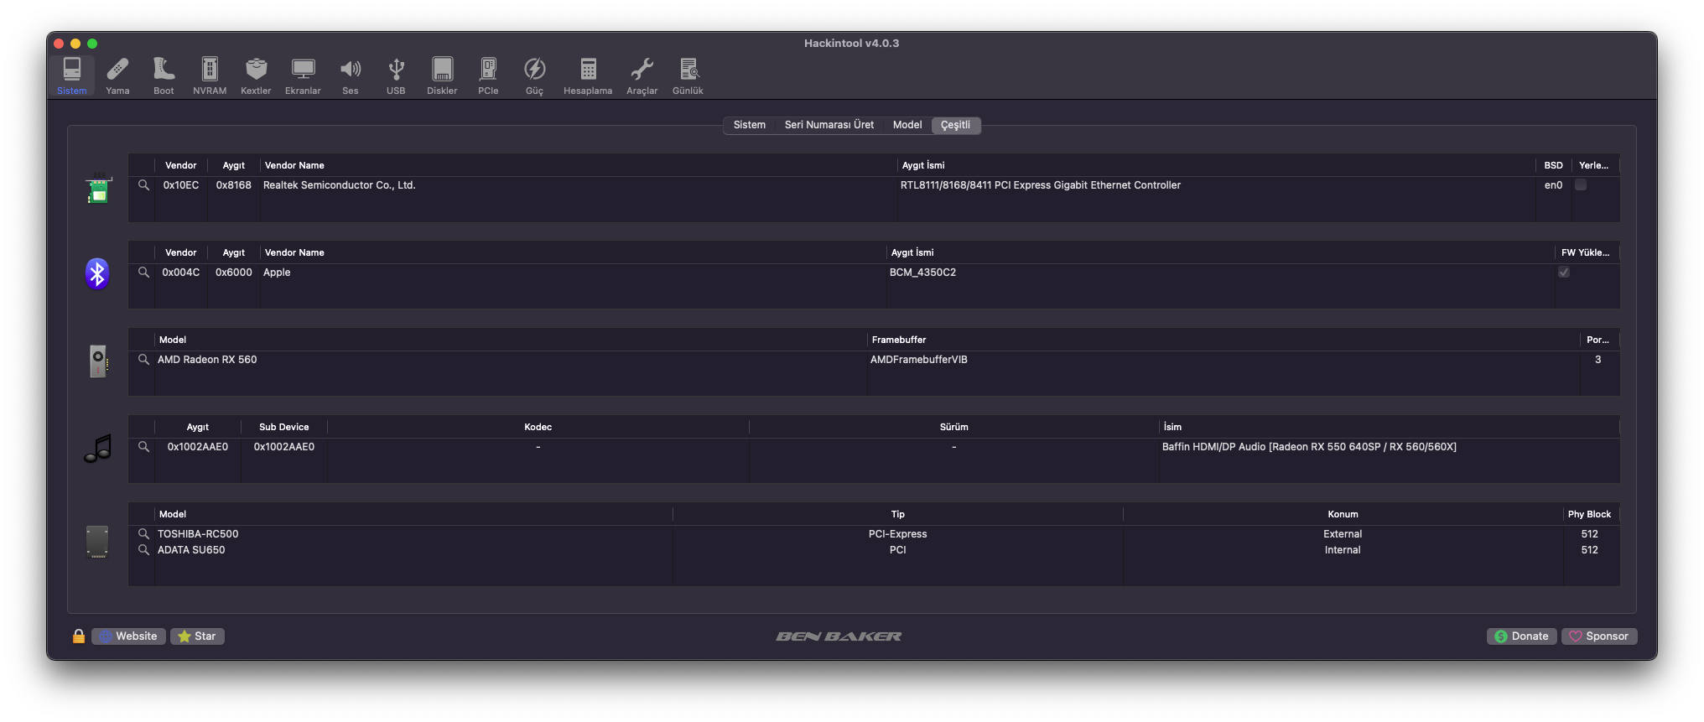Click the magnifier beside TOSHIBA-RC500

[143, 534]
